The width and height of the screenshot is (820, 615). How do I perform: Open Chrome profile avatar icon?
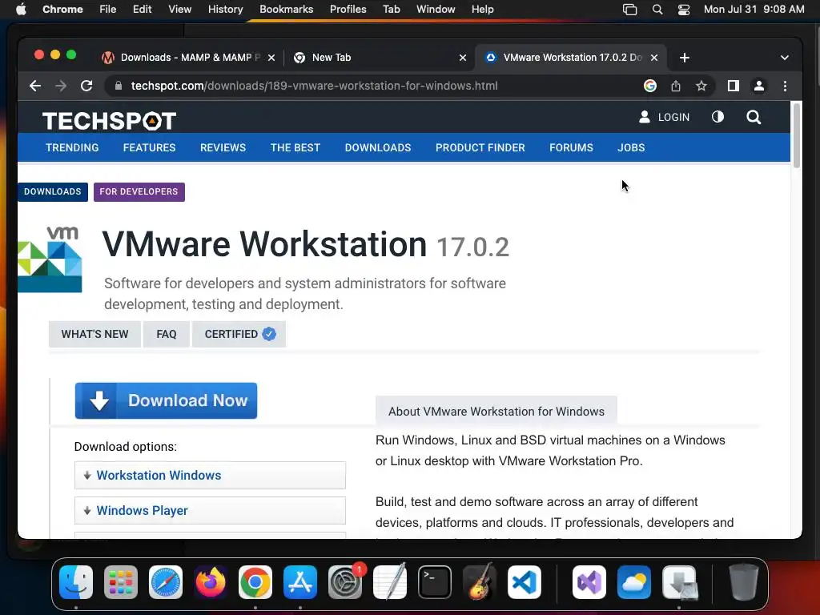(759, 86)
